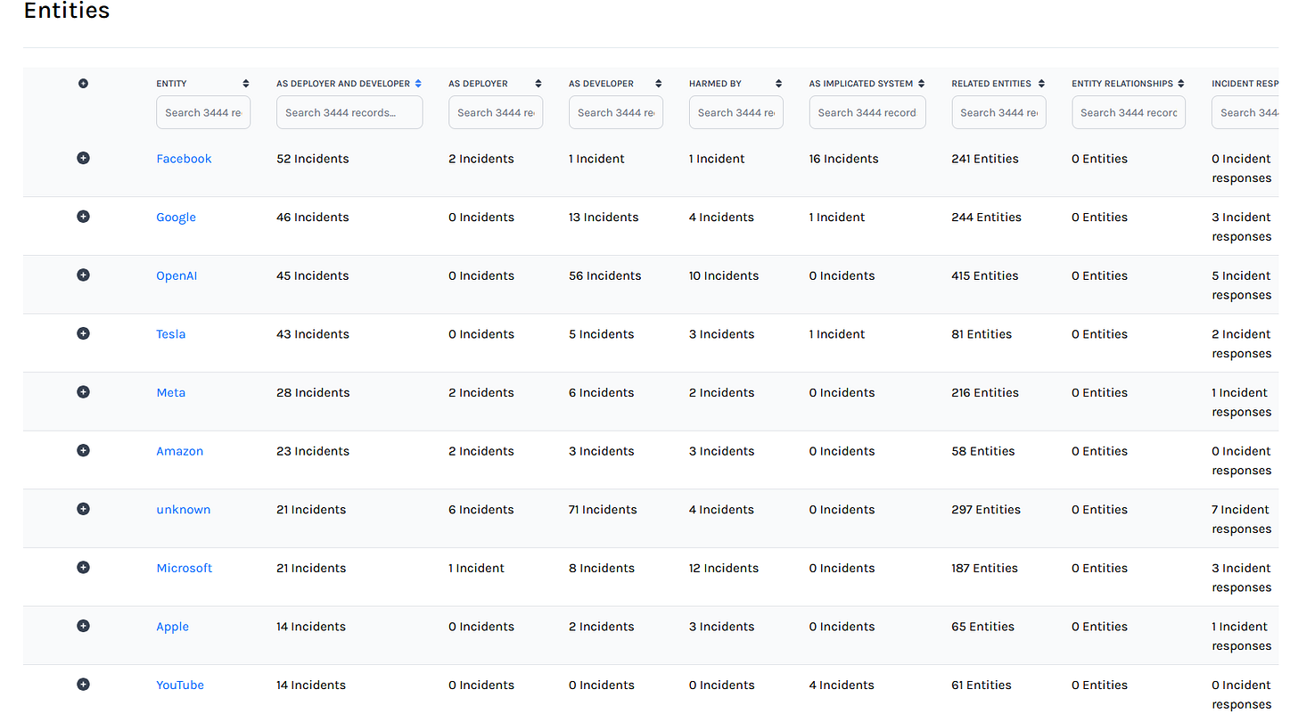The height and width of the screenshot is (722, 1298).
Task: Select unknown's 297 Entities cell
Action: (986, 510)
